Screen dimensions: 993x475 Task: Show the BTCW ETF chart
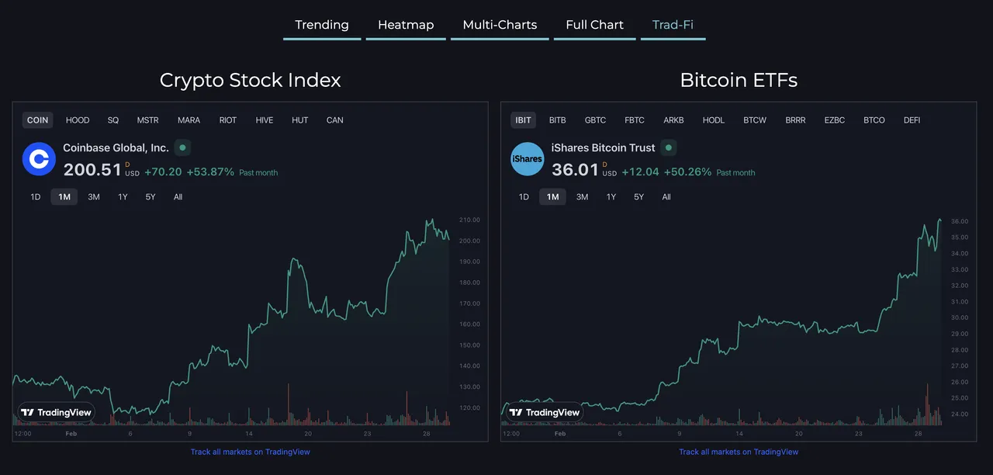point(755,120)
